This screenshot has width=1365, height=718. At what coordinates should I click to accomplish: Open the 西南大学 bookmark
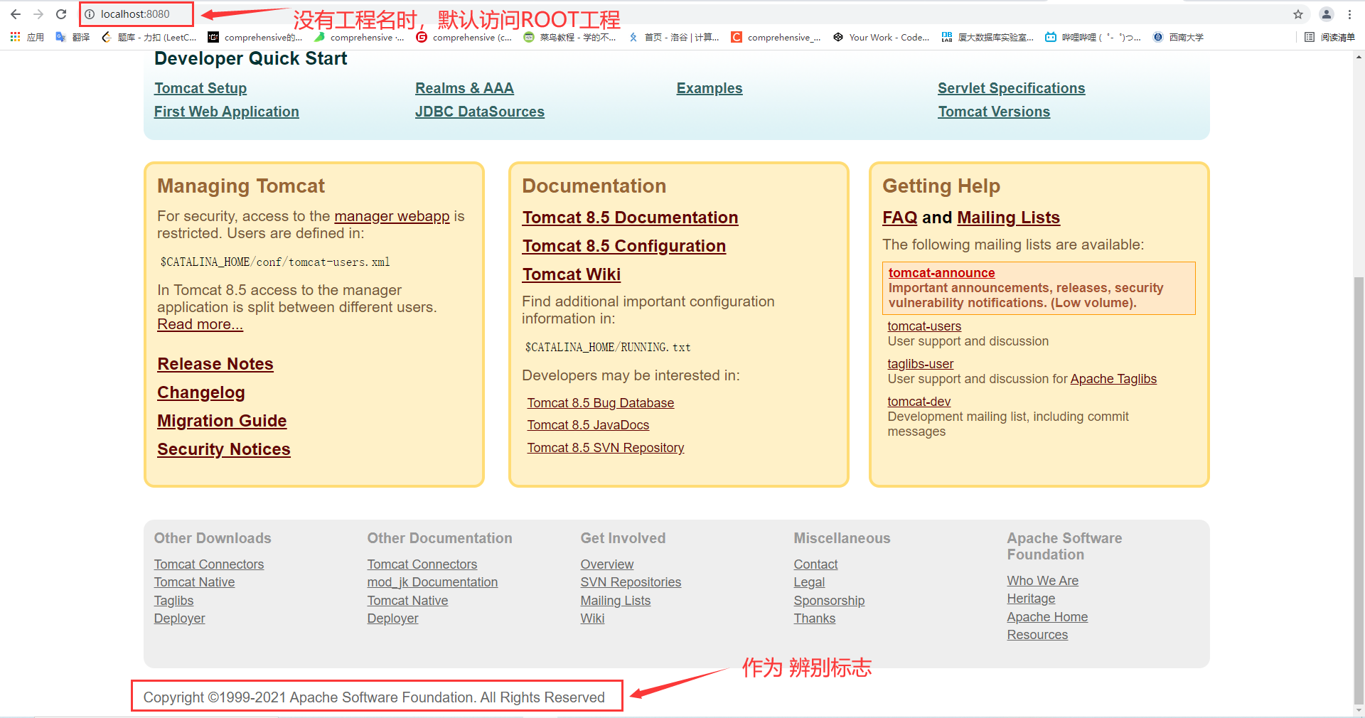tap(1178, 37)
